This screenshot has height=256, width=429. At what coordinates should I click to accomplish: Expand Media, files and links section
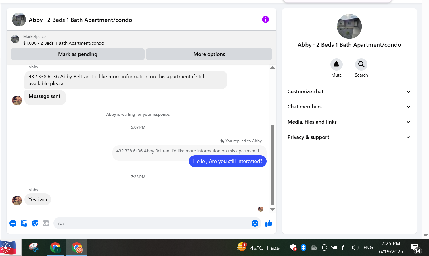point(349,122)
